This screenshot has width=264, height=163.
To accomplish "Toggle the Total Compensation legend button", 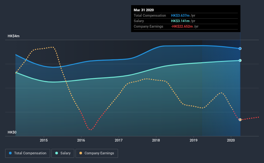I will [x=28, y=153].
